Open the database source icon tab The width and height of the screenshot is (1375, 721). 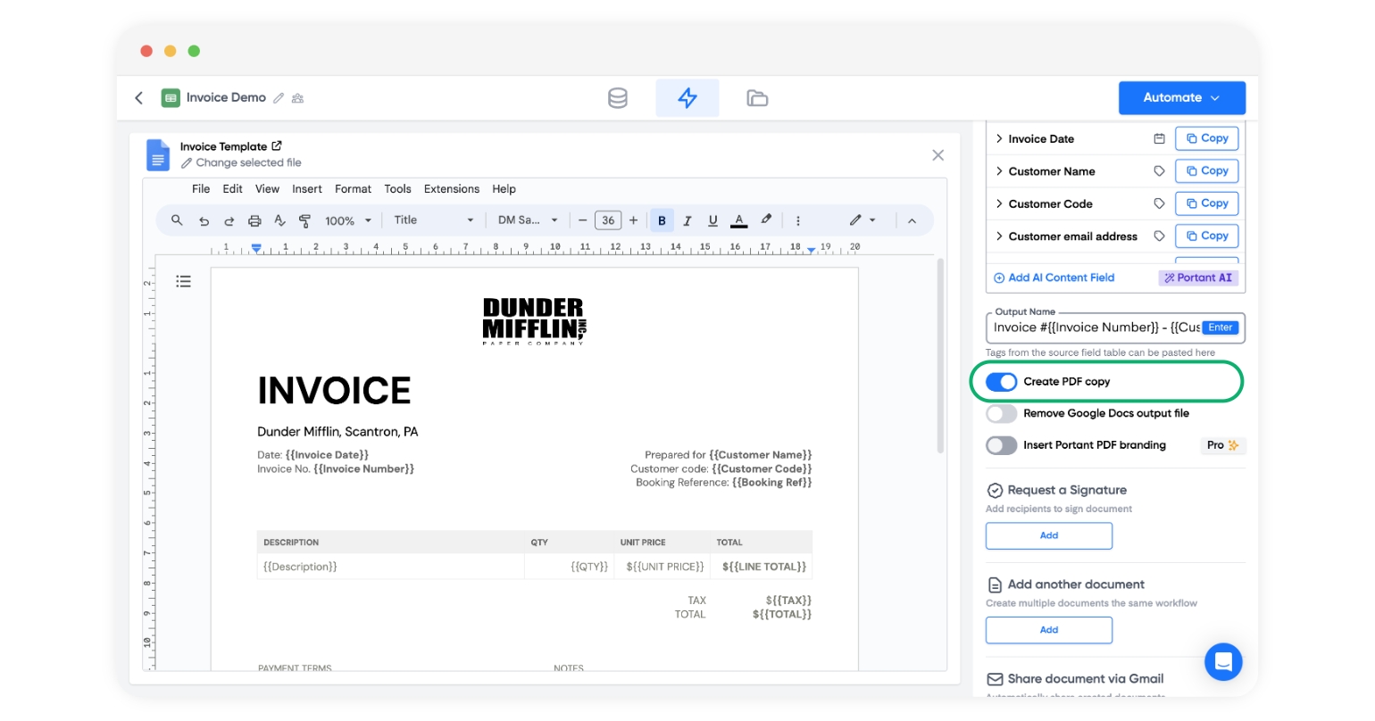(617, 98)
